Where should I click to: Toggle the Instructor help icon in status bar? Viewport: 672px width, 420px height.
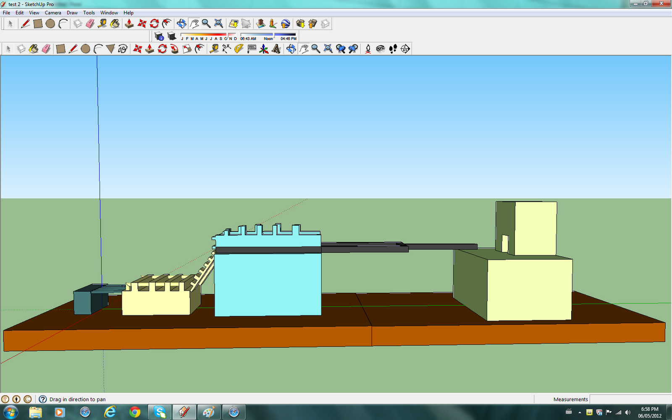click(43, 399)
